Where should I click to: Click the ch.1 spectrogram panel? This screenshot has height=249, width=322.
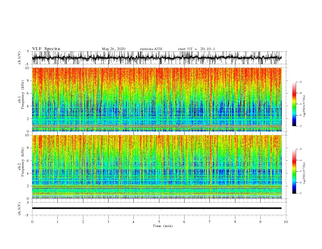pos(157,99)
